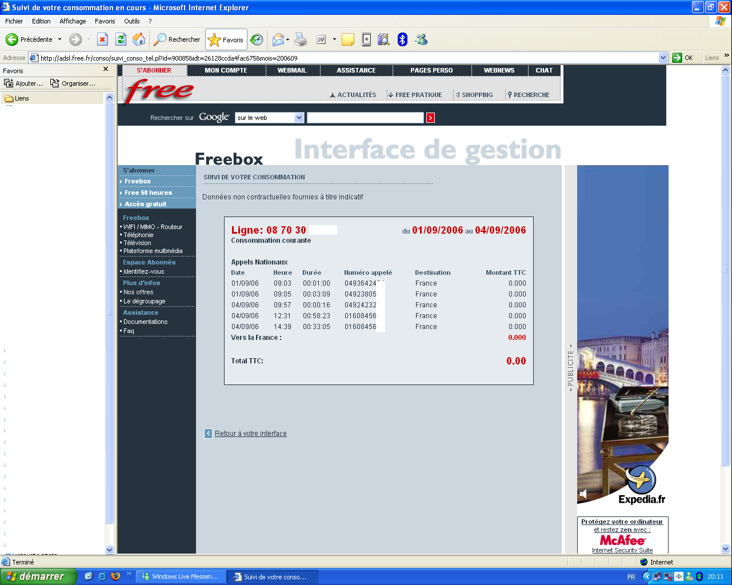Screen dimensions: 732x585
Task: Open the yellow discussion note icon
Action: click(x=348, y=39)
